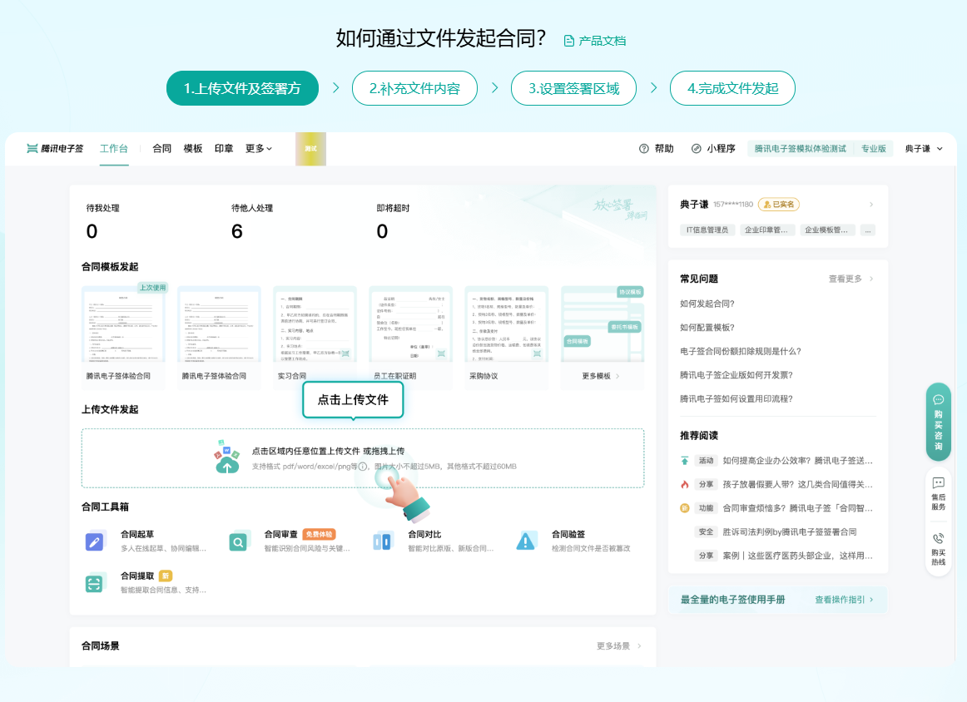Open the 产品文档 link
Viewport: 967px width, 702px height.
tap(595, 41)
